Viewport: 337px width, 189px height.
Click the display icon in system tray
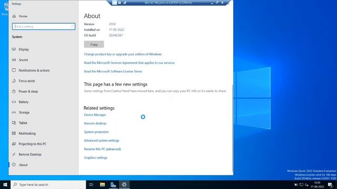pyautogui.click(x=301, y=184)
